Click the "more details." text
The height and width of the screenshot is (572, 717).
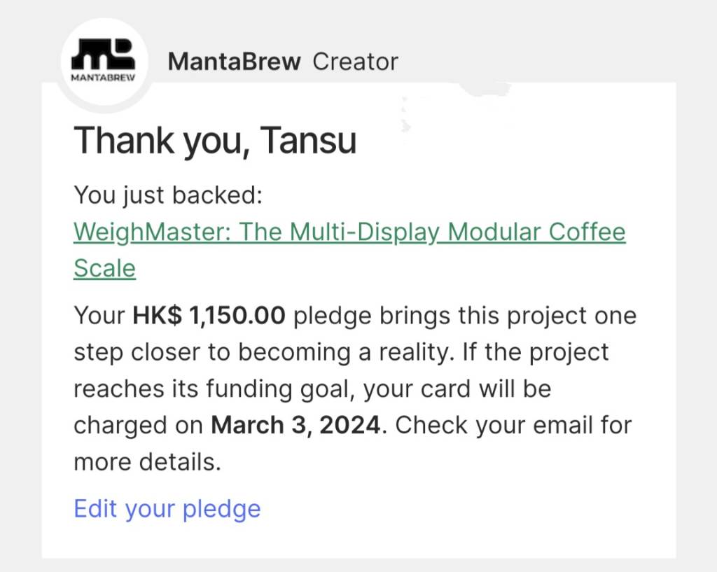click(x=147, y=461)
